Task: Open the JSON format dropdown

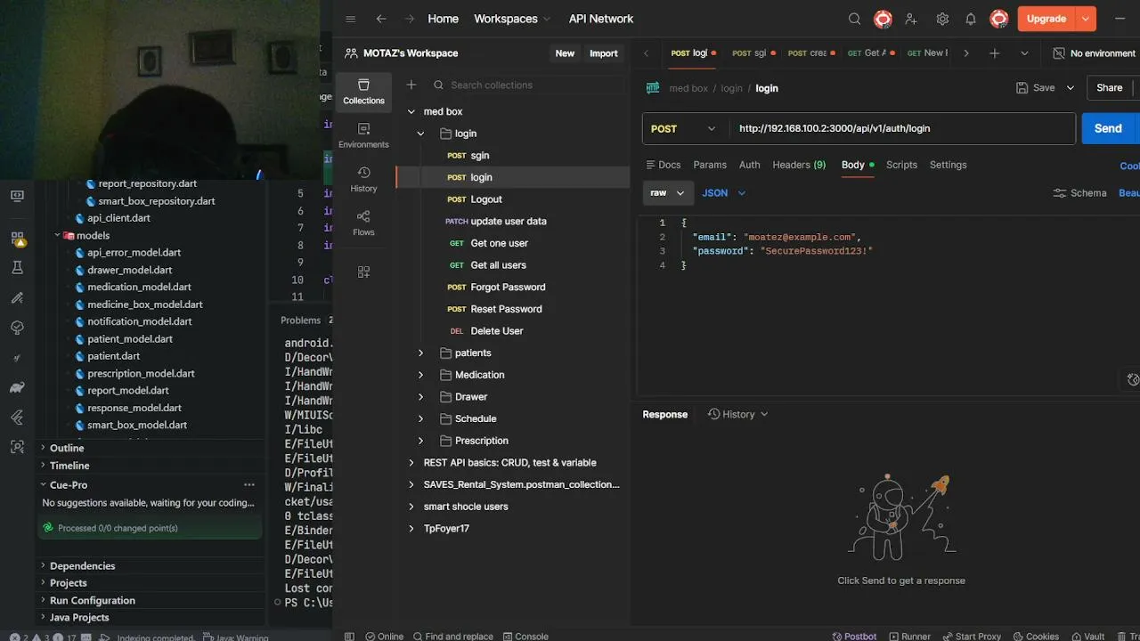Action: click(x=723, y=193)
